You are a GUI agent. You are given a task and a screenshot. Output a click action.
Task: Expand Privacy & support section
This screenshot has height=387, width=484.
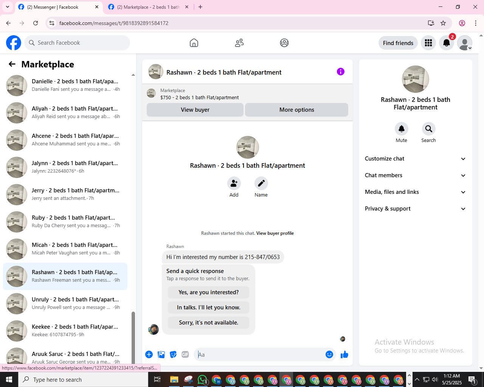(x=415, y=209)
